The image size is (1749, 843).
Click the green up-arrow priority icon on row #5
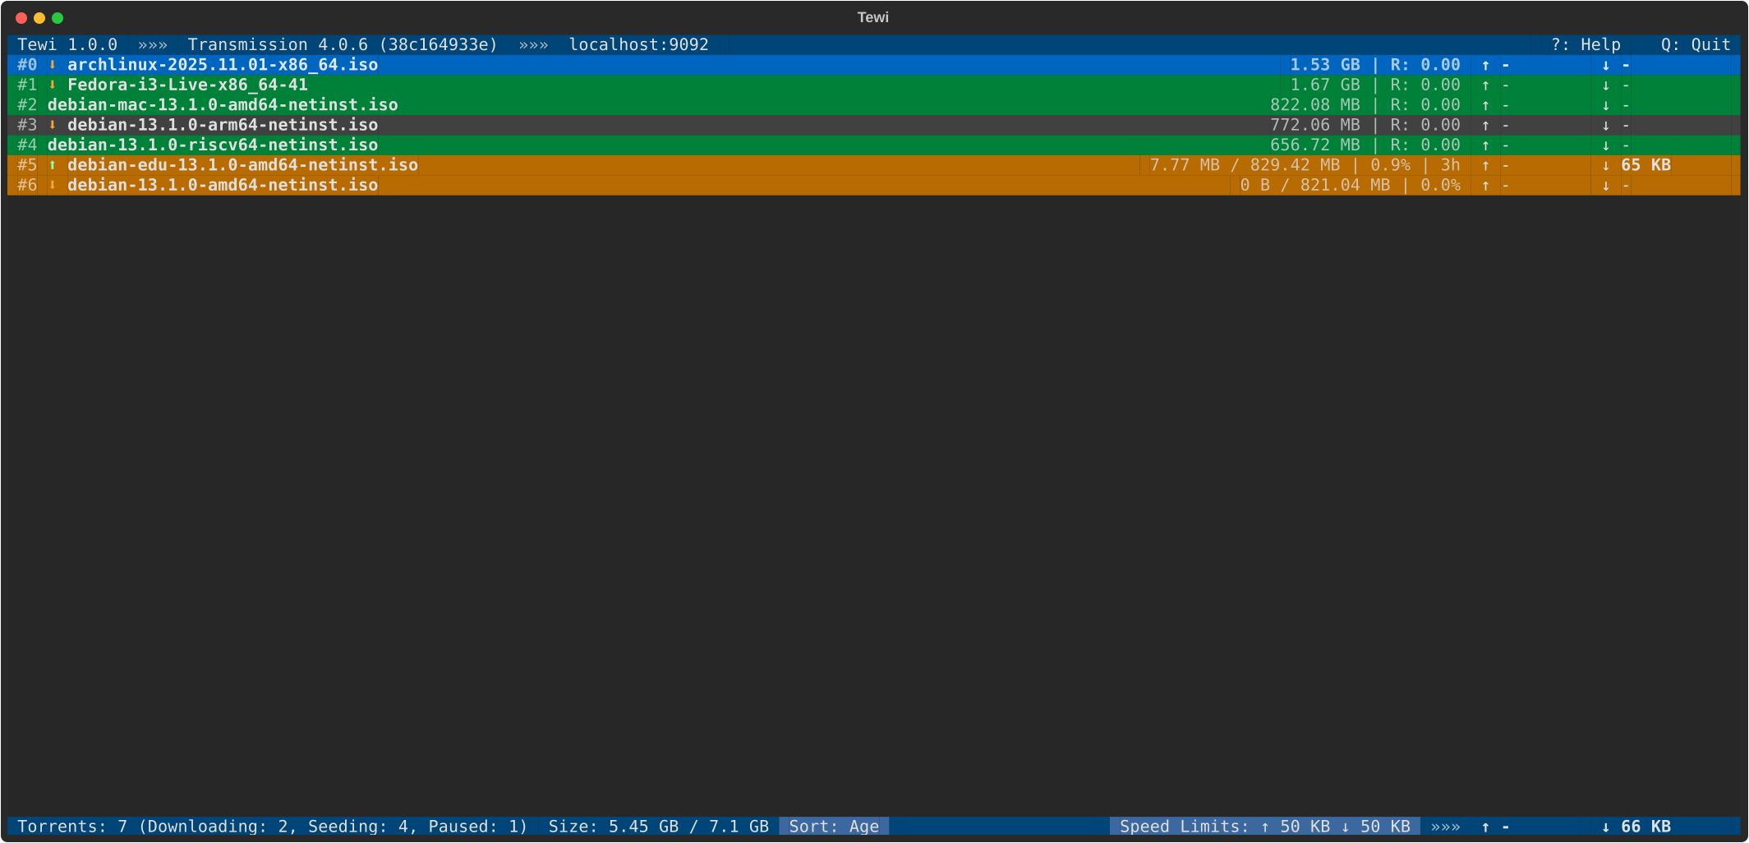[53, 165]
